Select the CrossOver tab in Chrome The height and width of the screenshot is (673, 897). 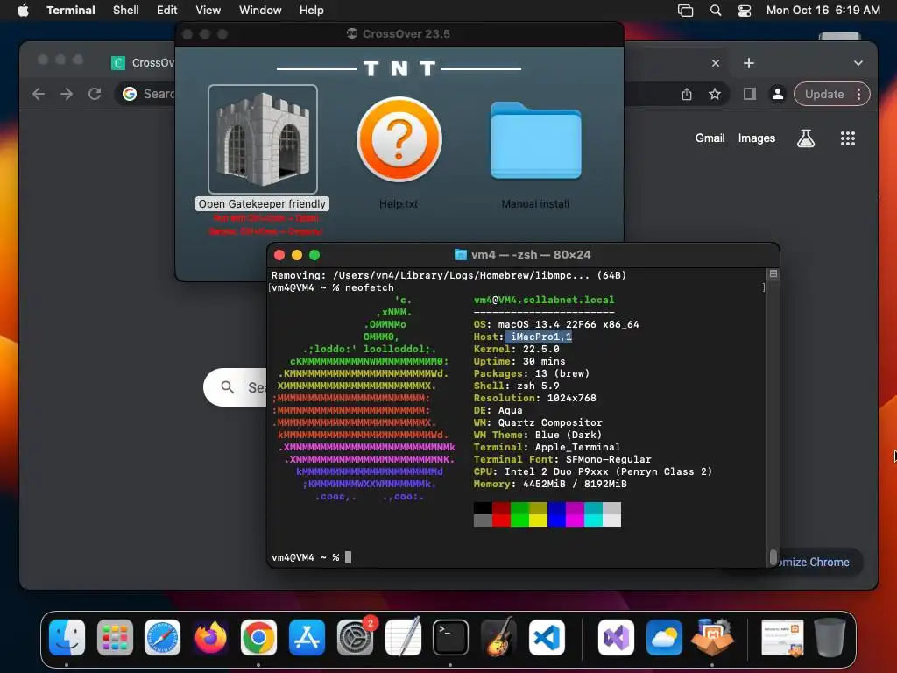pos(143,62)
